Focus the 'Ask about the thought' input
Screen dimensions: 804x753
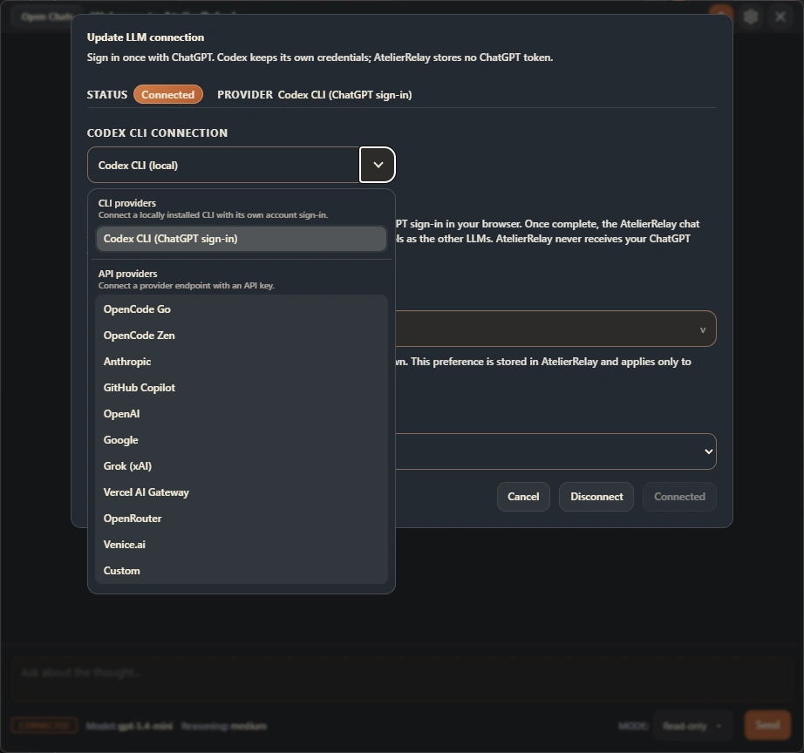402,679
